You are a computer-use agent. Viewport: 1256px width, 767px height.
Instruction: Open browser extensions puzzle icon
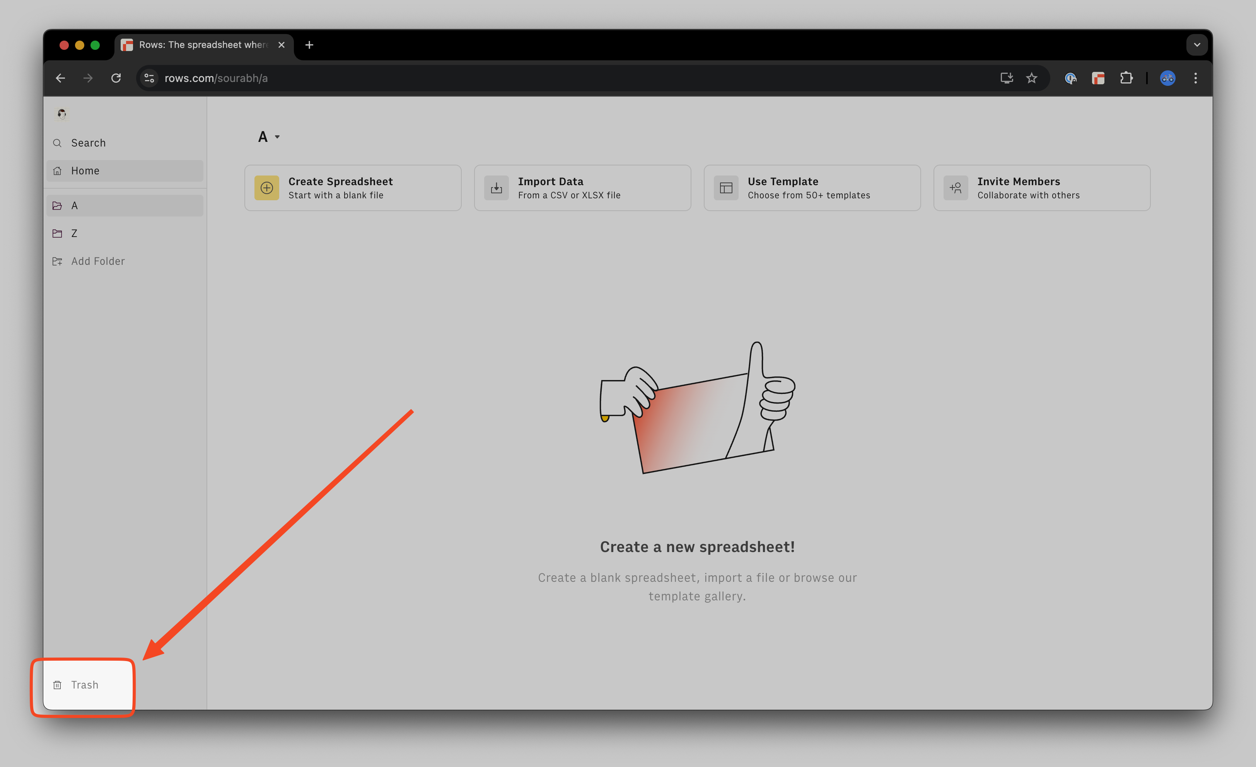point(1126,78)
